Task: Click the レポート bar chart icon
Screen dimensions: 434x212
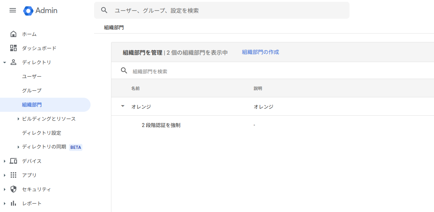Action: click(13, 204)
